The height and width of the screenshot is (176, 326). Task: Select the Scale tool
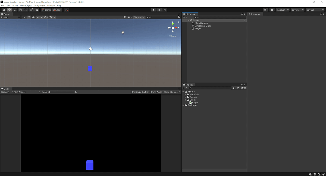(20, 10)
